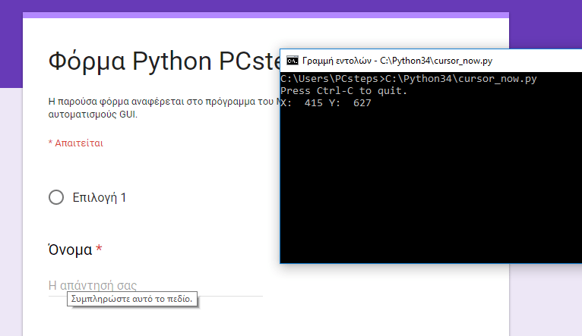Screen dimensions: 582x336
Task: Click the command prompt icon in title bar
Action: pyautogui.click(x=292, y=61)
